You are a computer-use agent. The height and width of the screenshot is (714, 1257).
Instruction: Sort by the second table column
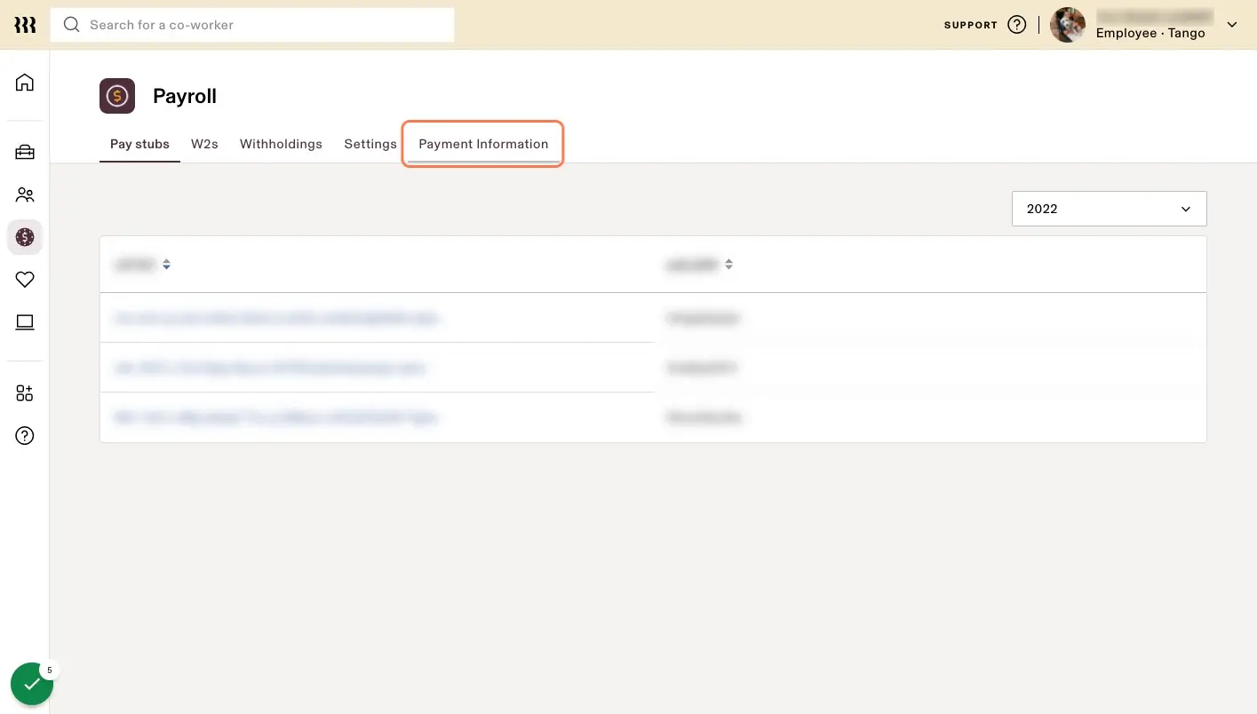pos(728,265)
